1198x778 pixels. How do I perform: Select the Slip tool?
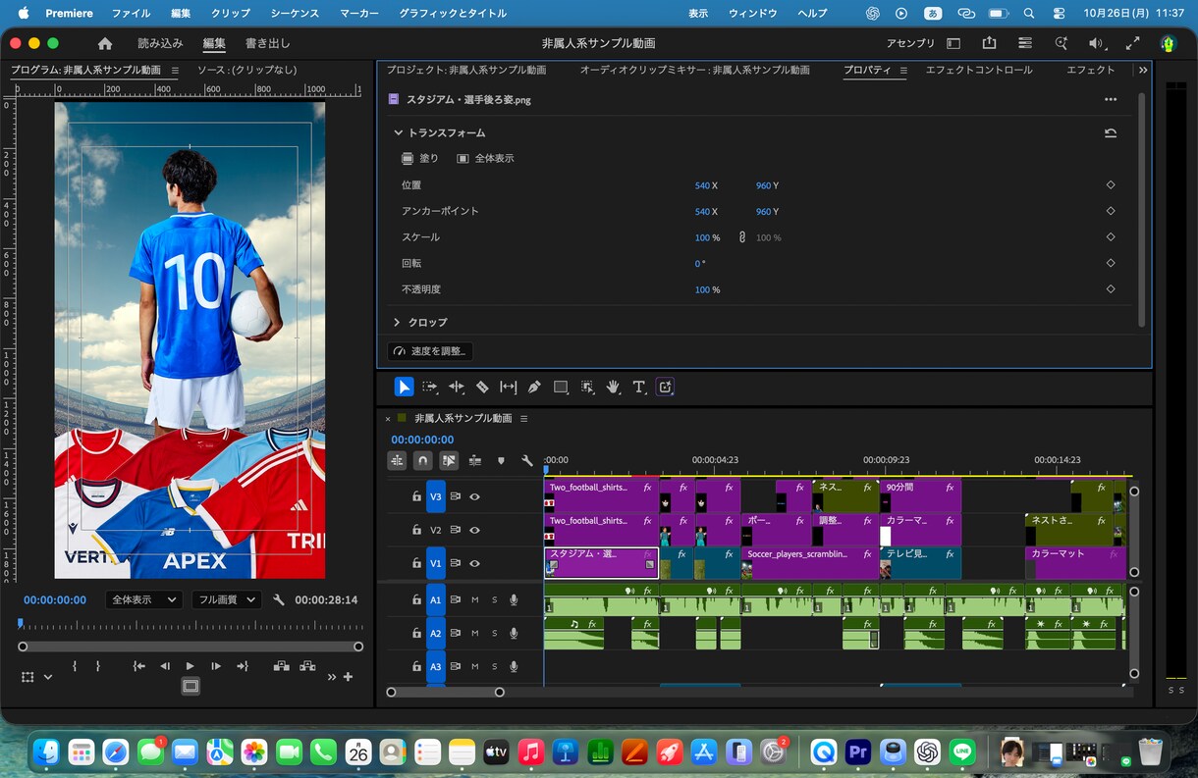[508, 387]
